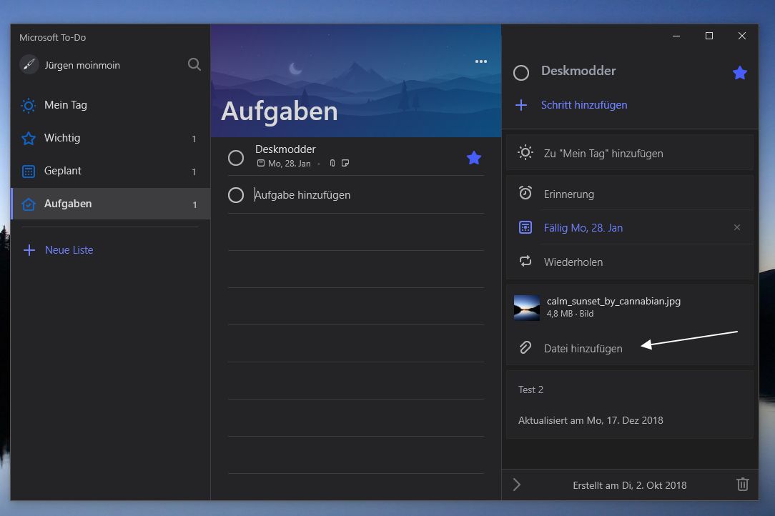Click the Aktualisiert am Mo, 17. Dez 2018 text

(591, 420)
